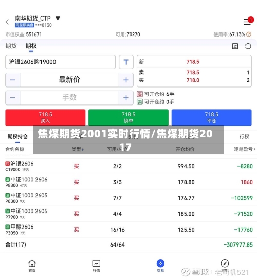Click the loss value -102599
The height and width of the screenshot is (280, 257).
tap(242, 198)
